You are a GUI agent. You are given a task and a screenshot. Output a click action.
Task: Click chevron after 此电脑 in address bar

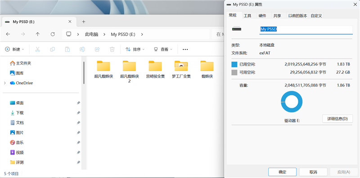pyautogui.click(x=104, y=34)
